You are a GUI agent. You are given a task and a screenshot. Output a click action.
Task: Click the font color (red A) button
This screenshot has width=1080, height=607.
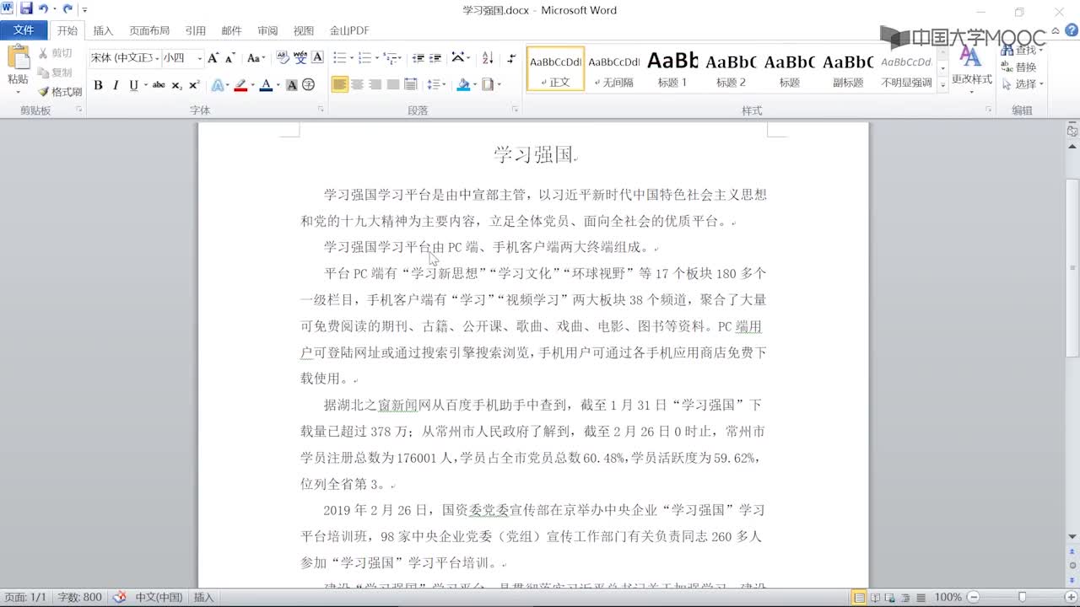click(x=266, y=85)
